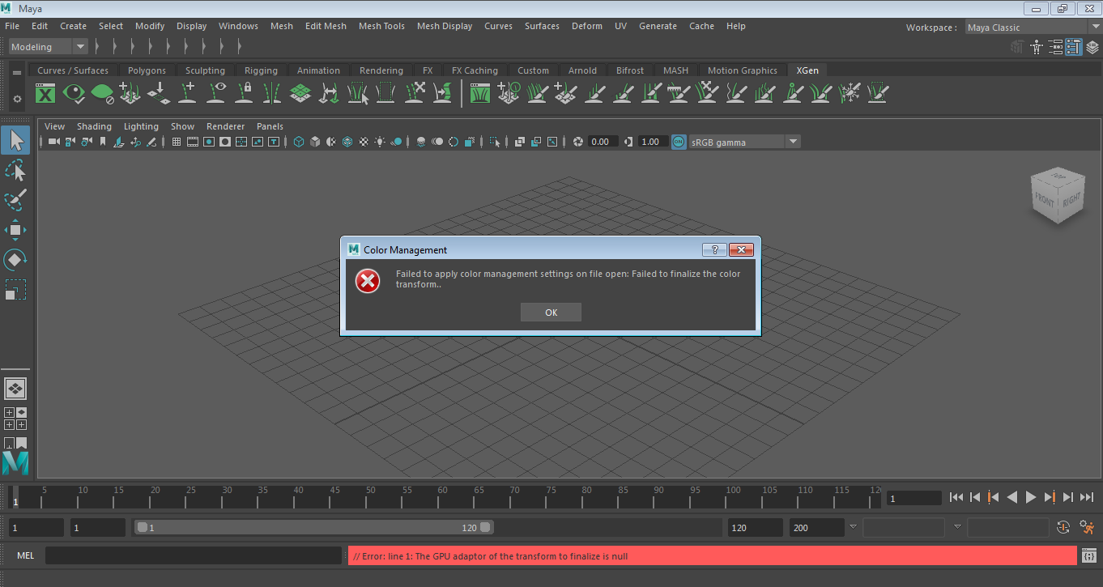Toggle Smooth Shade All cube icon

click(314, 142)
